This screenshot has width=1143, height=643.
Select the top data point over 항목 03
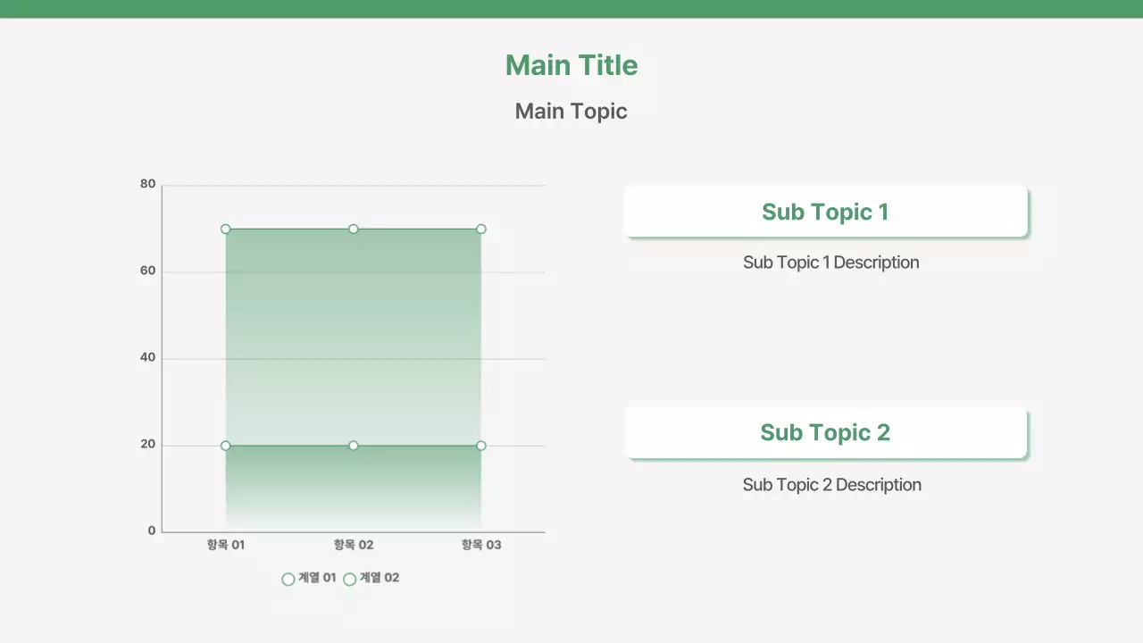point(481,229)
